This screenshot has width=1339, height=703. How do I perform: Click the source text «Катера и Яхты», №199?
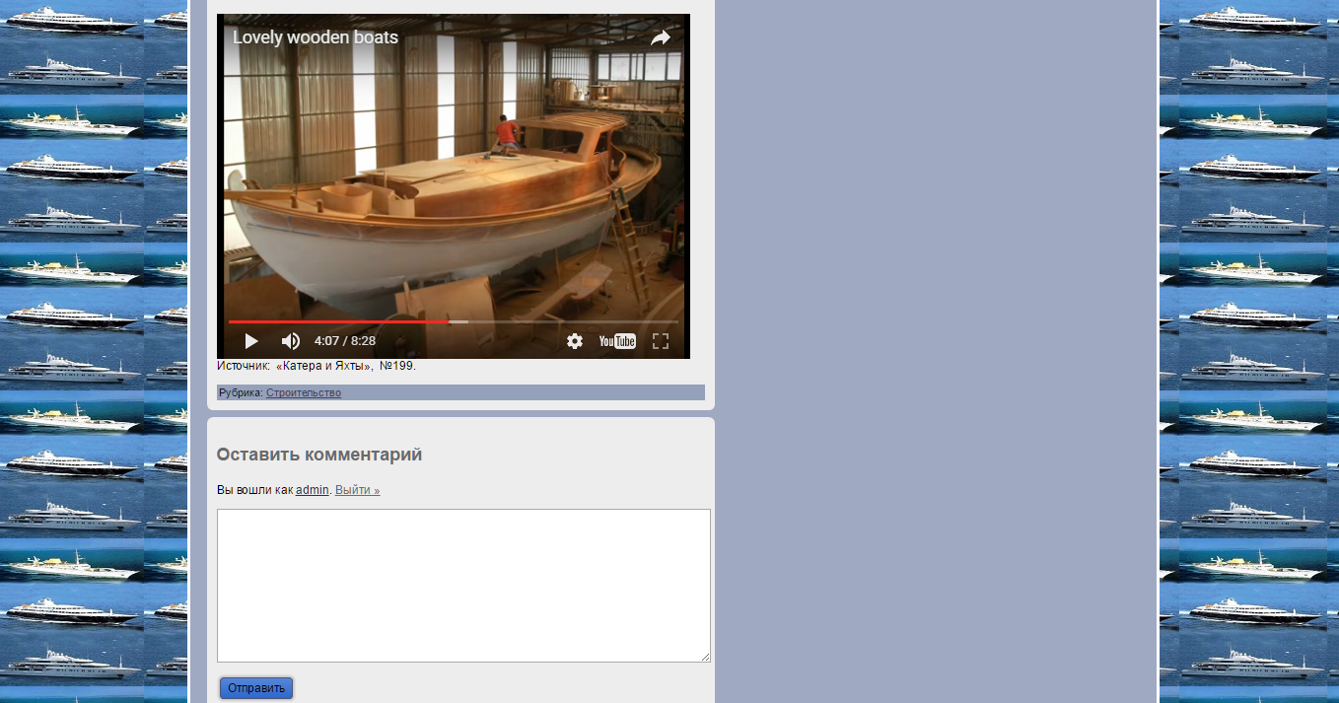point(346,366)
